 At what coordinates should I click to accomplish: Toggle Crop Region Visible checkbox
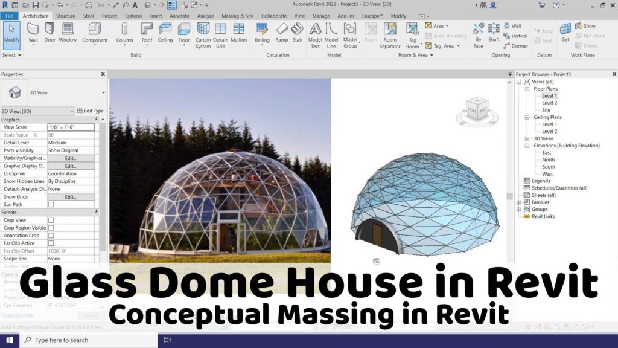pos(51,228)
